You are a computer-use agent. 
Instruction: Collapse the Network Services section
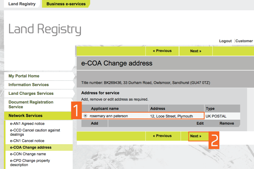25,116
